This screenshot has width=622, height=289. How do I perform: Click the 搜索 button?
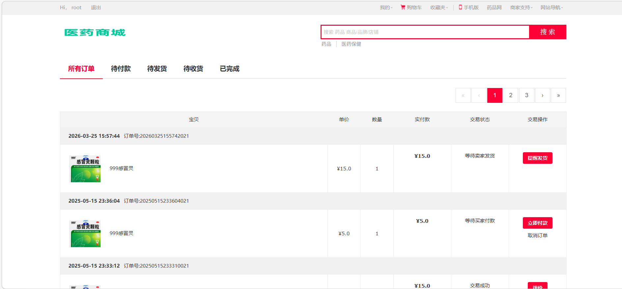pos(548,32)
